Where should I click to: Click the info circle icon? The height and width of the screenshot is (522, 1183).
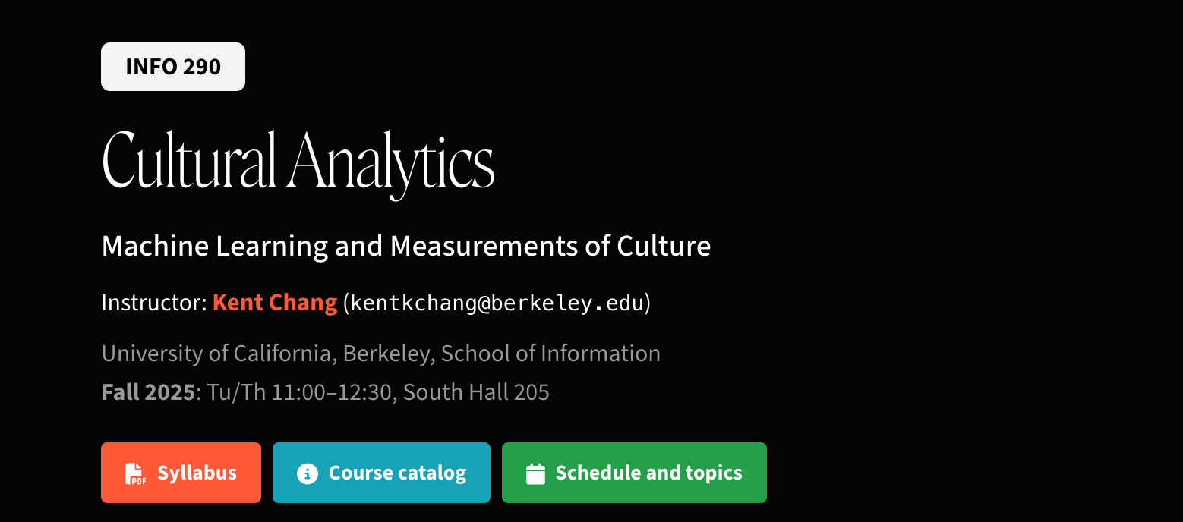coord(307,473)
